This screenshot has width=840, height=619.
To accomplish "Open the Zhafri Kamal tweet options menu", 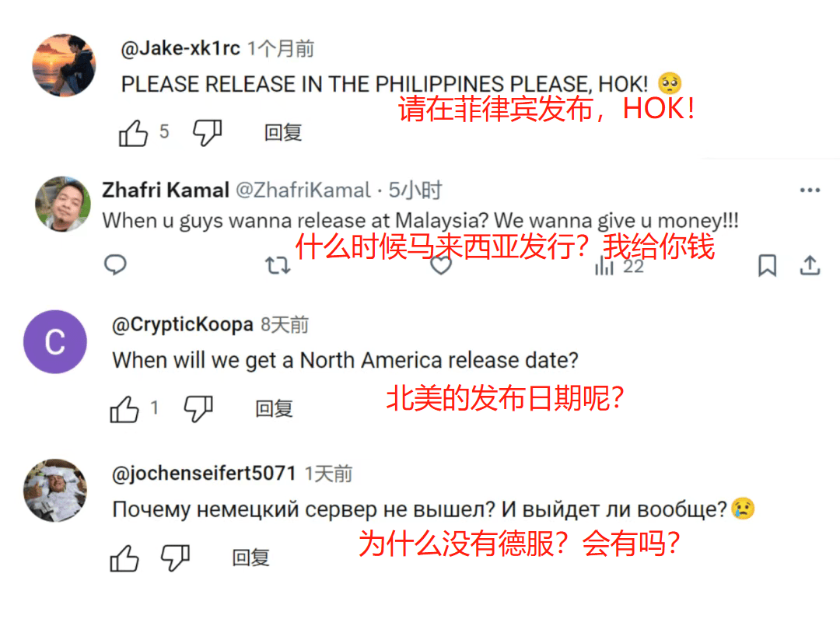I will click(810, 190).
